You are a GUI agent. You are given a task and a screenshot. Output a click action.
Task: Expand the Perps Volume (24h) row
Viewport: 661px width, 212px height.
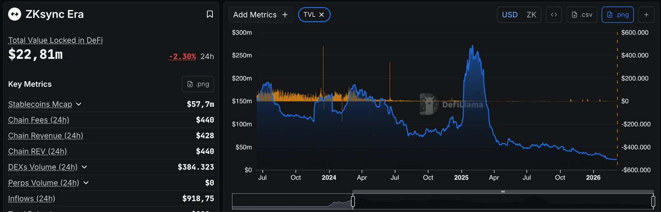click(86, 183)
